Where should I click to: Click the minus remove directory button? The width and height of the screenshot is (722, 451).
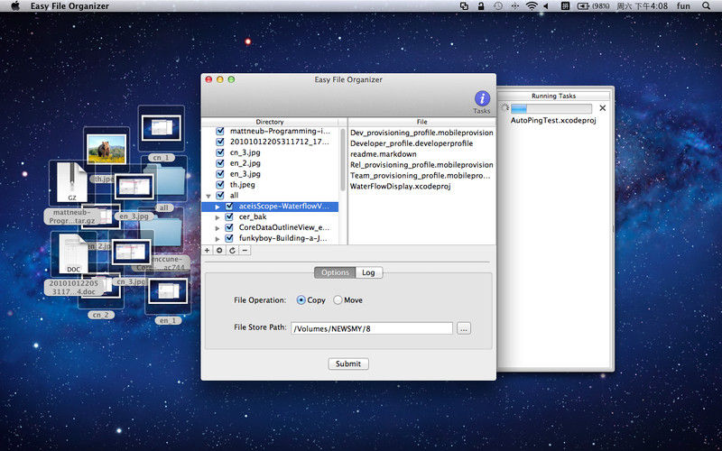tap(245, 251)
